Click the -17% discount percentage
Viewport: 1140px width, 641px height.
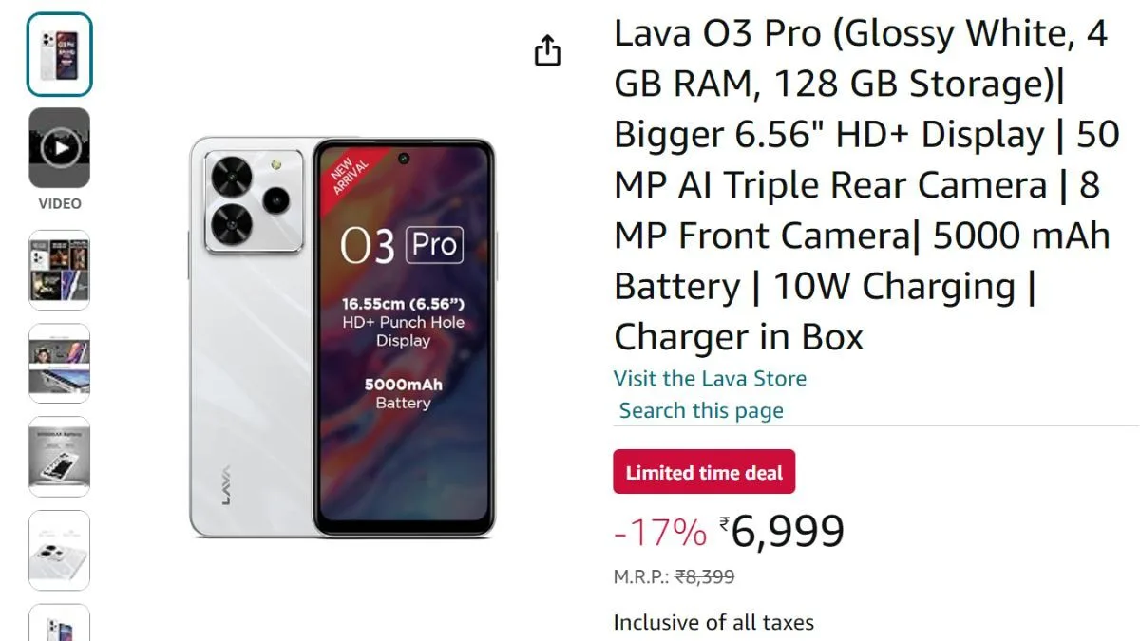click(x=660, y=533)
